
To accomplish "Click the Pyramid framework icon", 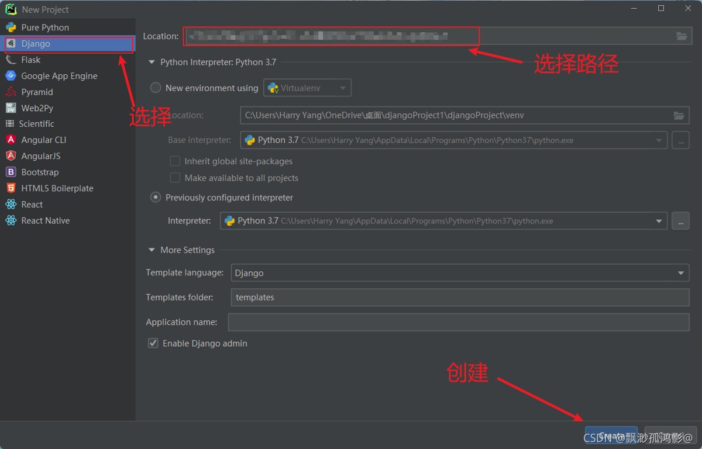I will tap(11, 92).
